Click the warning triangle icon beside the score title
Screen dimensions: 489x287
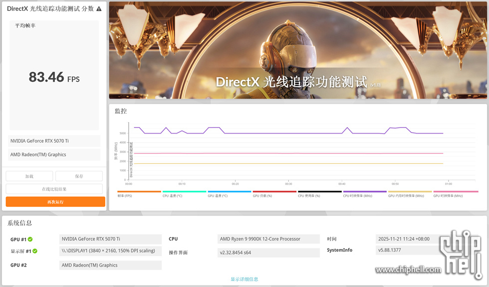pyautogui.click(x=99, y=9)
